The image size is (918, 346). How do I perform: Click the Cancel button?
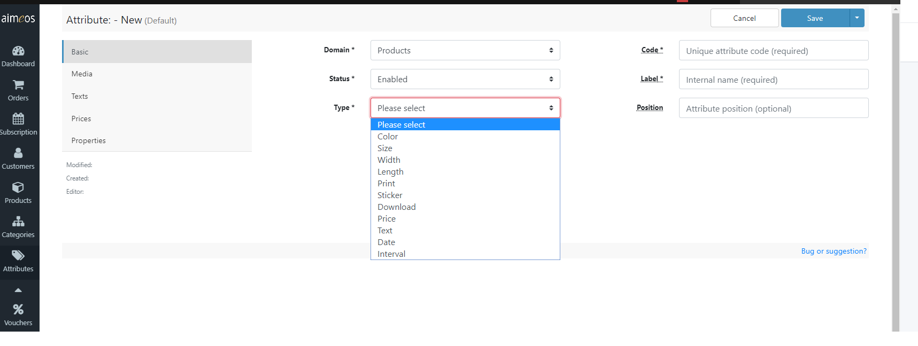tap(744, 18)
